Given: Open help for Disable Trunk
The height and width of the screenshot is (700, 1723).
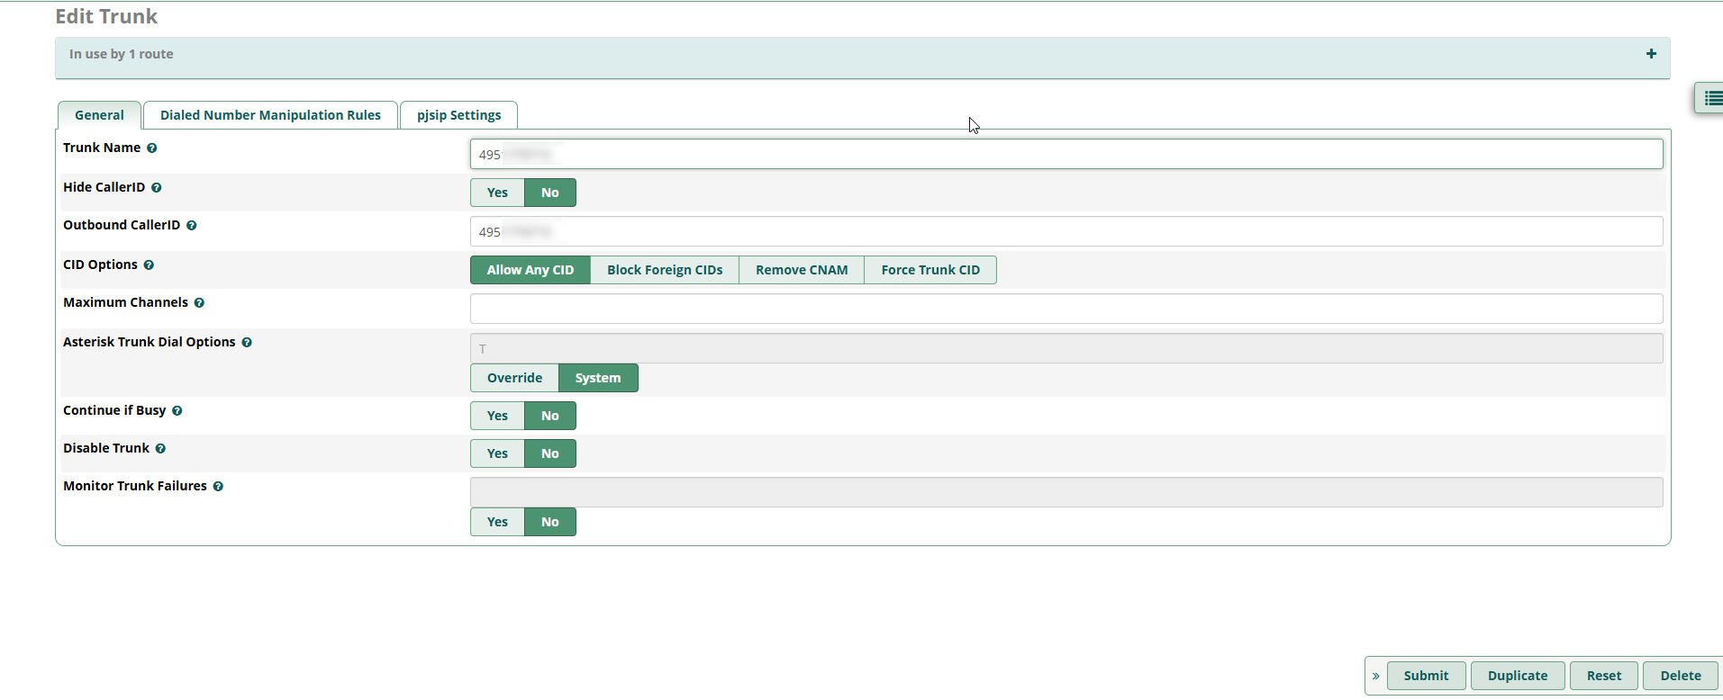Looking at the screenshot, I should [x=161, y=449].
